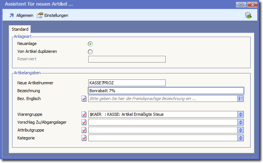Click the gear icon at toolbar right
This screenshot has height=163, width=263.
[248, 15]
